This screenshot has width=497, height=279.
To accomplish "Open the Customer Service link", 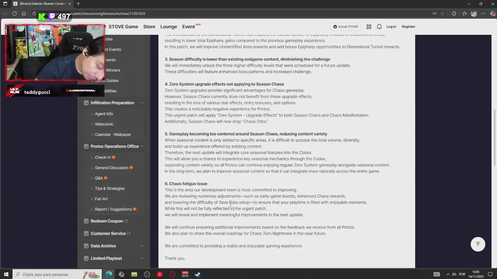I will (x=108, y=233).
